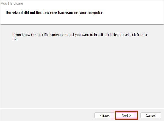Click empty footer space left of Back
Screen dimensions: 164x121
[47, 115]
